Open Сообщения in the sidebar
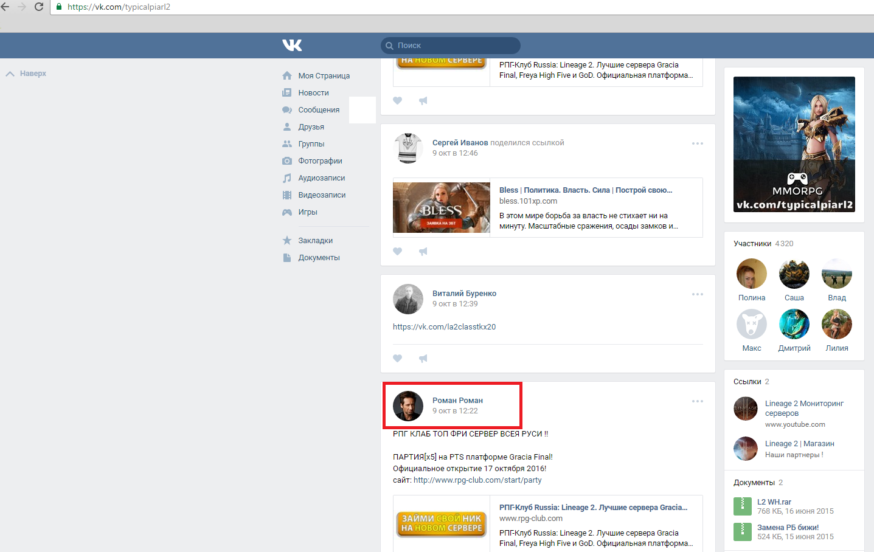The width and height of the screenshot is (874, 552). pyautogui.click(x=319, y=110)
